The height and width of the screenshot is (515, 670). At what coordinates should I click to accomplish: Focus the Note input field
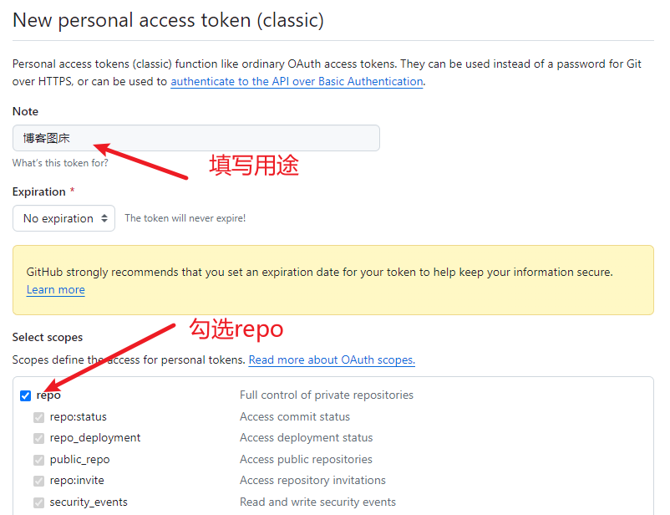196,138
